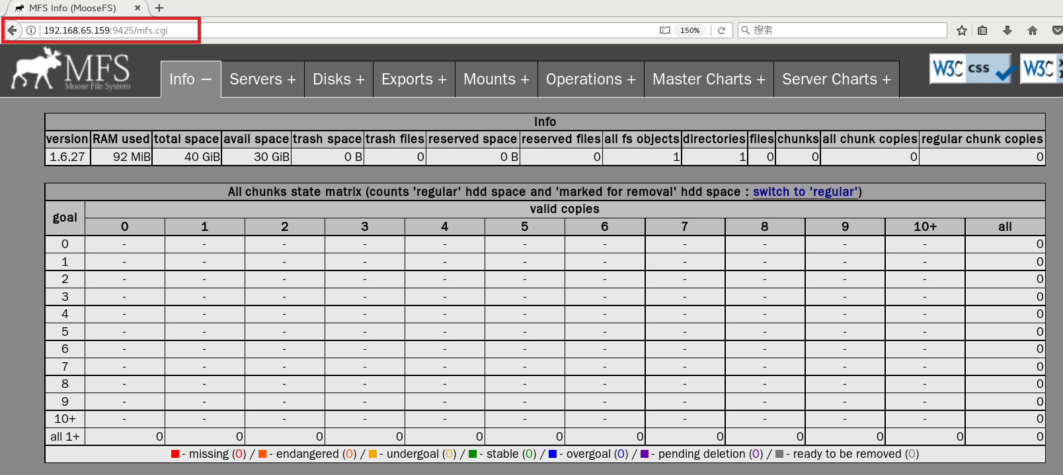
Task: Click the gray ready to be removed swatch
Action: tap(779, 454)
